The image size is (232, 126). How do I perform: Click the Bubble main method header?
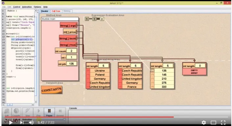60,19
